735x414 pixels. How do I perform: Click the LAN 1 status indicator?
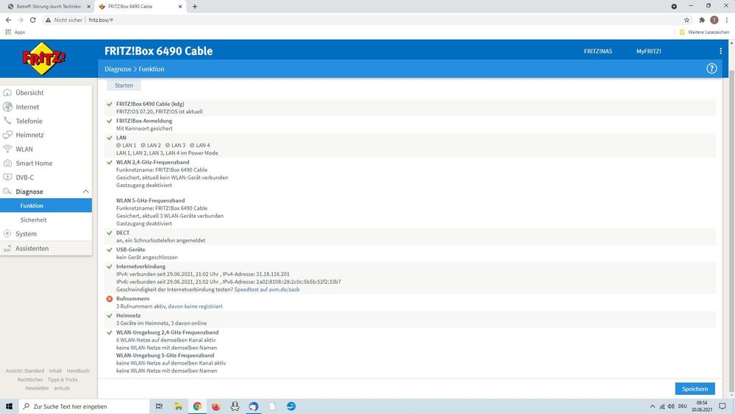pos(118,146)
